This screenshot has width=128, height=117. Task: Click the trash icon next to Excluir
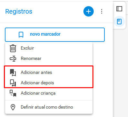click(x=13, y=48)
